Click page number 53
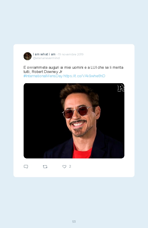Screen dimensions: 148x228 coord(74,221)
